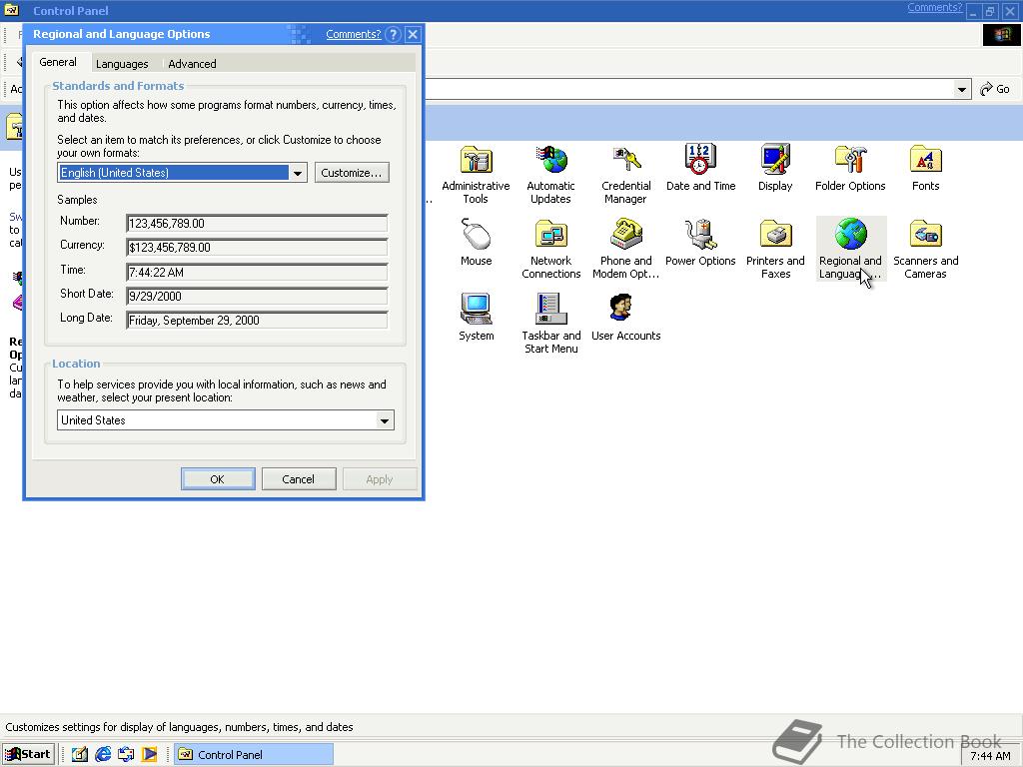Image resolution: width=1023 pixels, height=767 pixels.
Task: Click the dialog help question mark icon
Action: pyautogui.click(x=393, y=35)
